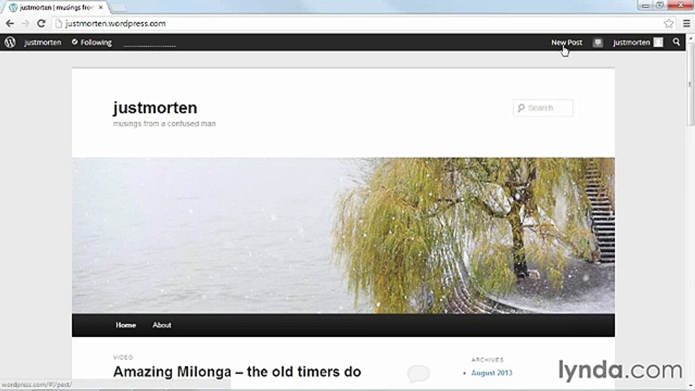695x391 pixels.
Task: Click New Post in admin bar
Action: tap(566, 42)
